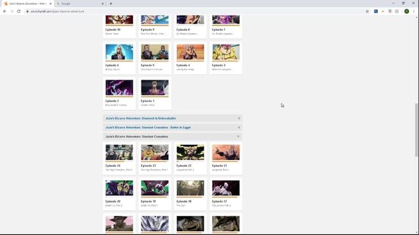The height and width of the screenshot is (235, 419).
Task: Focus the address bar URL
Action: point(57,12)
